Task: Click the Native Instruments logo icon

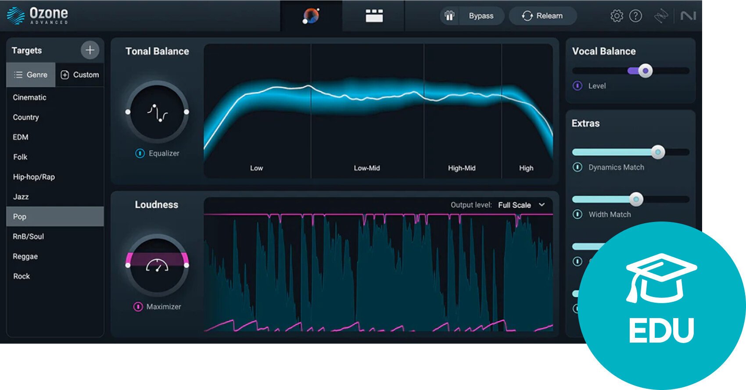Action: pyautogui.click(x=688, y=16)
